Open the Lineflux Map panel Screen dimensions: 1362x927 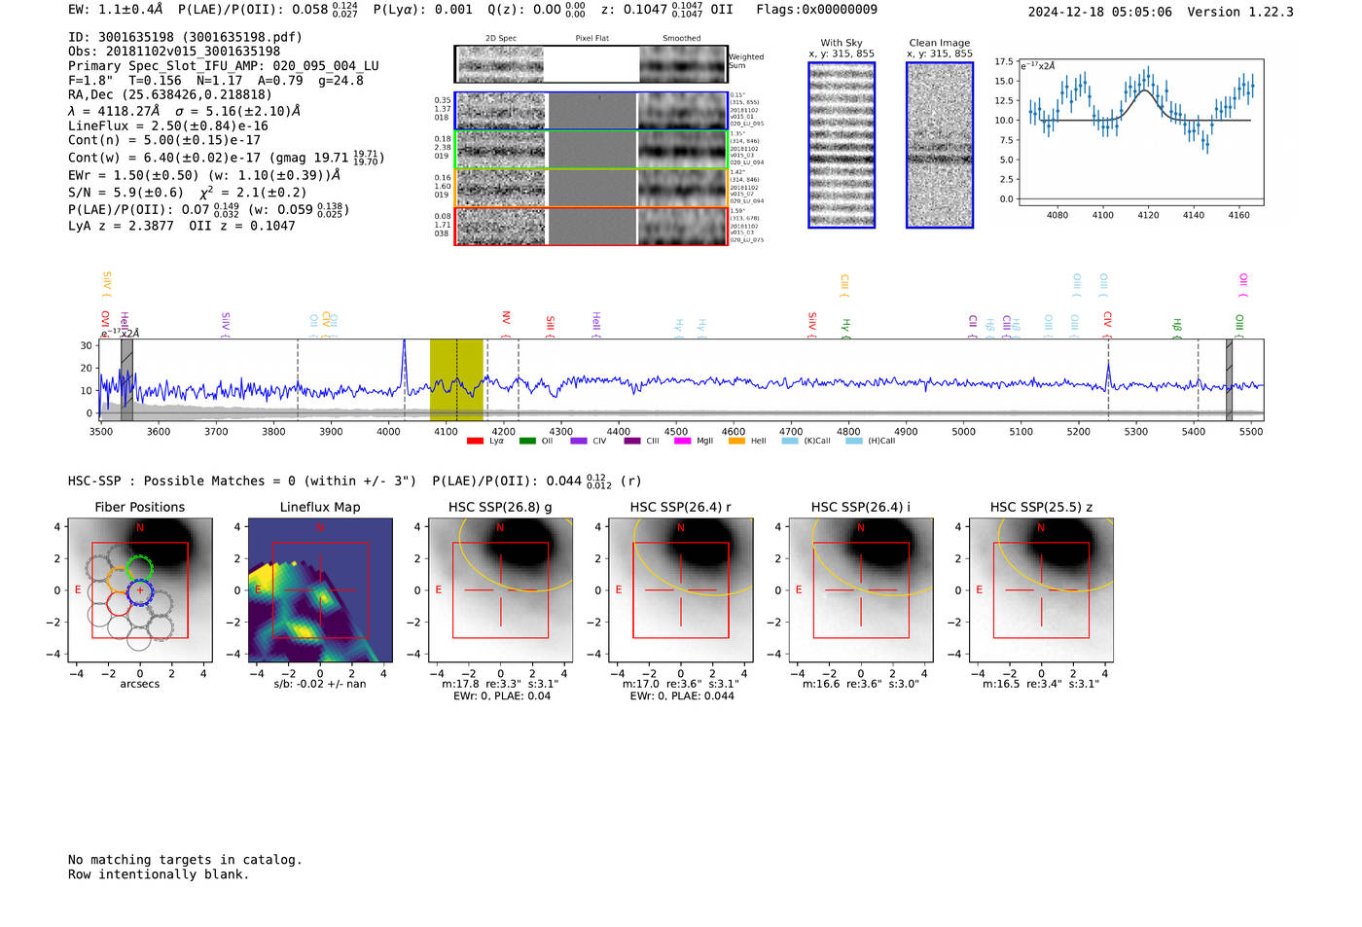tap(320, 590)
